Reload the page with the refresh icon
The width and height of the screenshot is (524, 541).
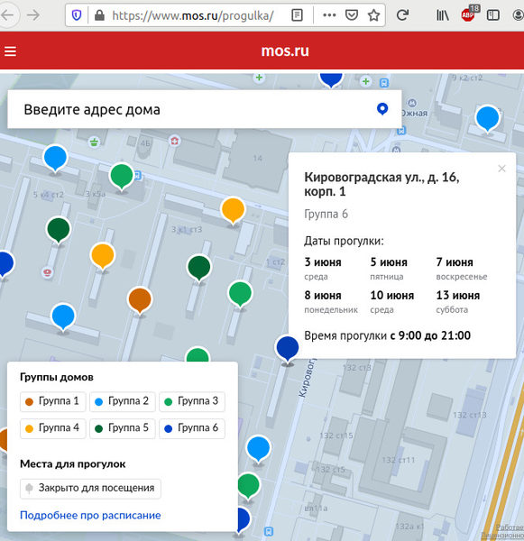(x=402, y=14)
